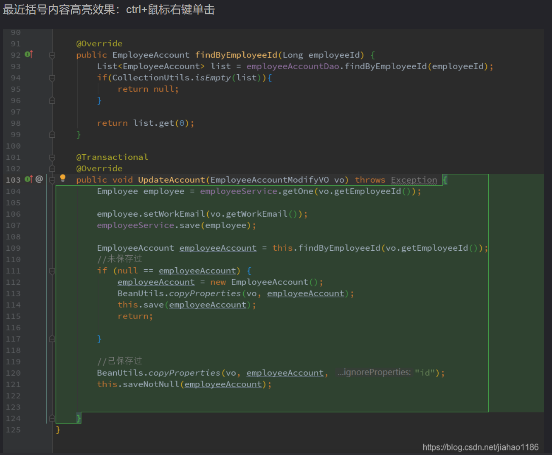
Task: Click the highlighted closing brace on line 124
Action: [79, 418]
